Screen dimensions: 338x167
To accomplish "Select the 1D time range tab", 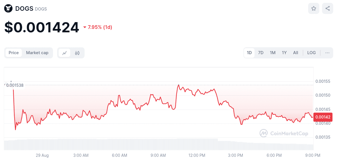I will tap(249, 53).
